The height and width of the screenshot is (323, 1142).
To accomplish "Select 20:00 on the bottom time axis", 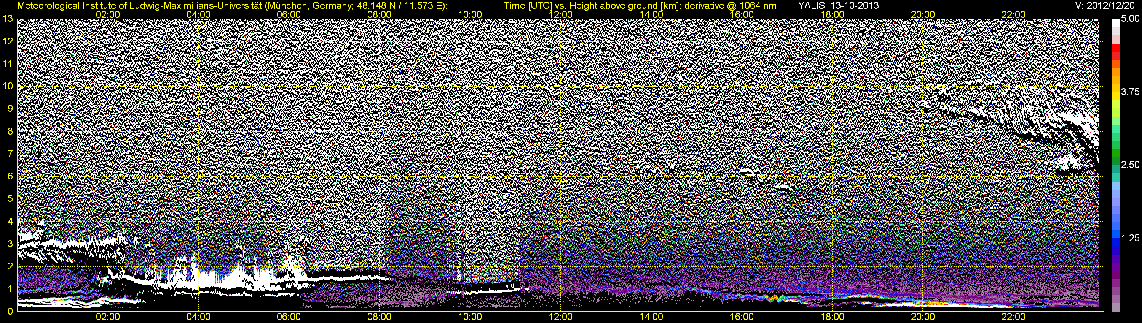I will 923,317.
